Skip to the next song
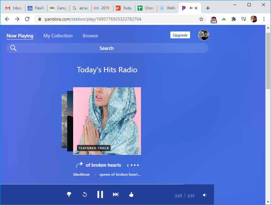The image size is (271, 205). click(116, 195)
